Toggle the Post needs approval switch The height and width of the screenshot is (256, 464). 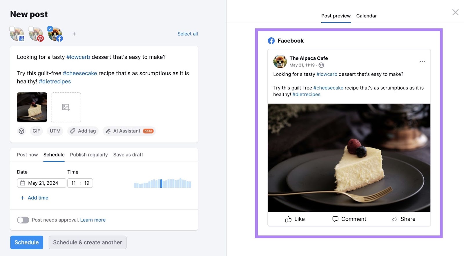[x=23, y=220]
